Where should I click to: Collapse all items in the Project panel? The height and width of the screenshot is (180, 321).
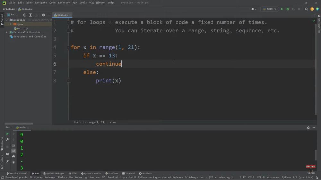coord(36,15)
